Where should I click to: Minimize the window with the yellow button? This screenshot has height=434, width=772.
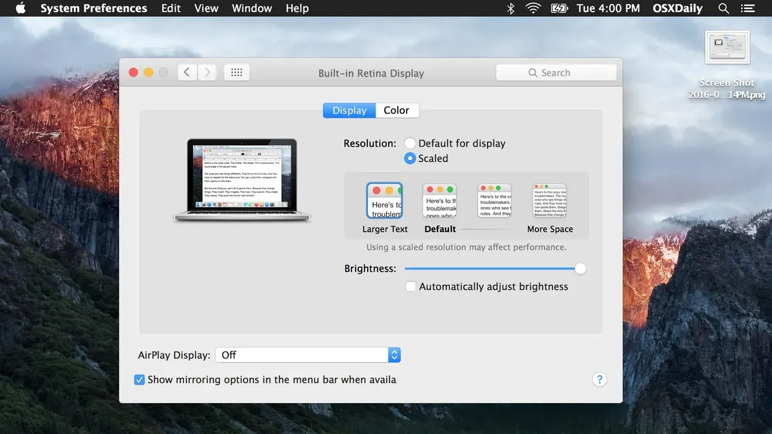click(x=149, y=73)
